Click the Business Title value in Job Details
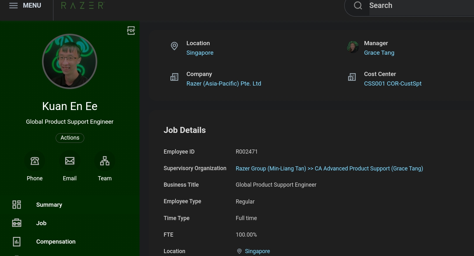Screen dimensions: 474x256 276,185
